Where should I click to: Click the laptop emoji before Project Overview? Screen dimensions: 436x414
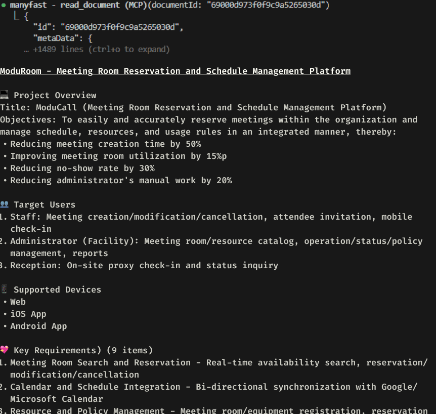4,95
